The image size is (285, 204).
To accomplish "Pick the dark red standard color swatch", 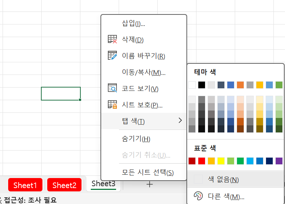I will coord(192,161).
